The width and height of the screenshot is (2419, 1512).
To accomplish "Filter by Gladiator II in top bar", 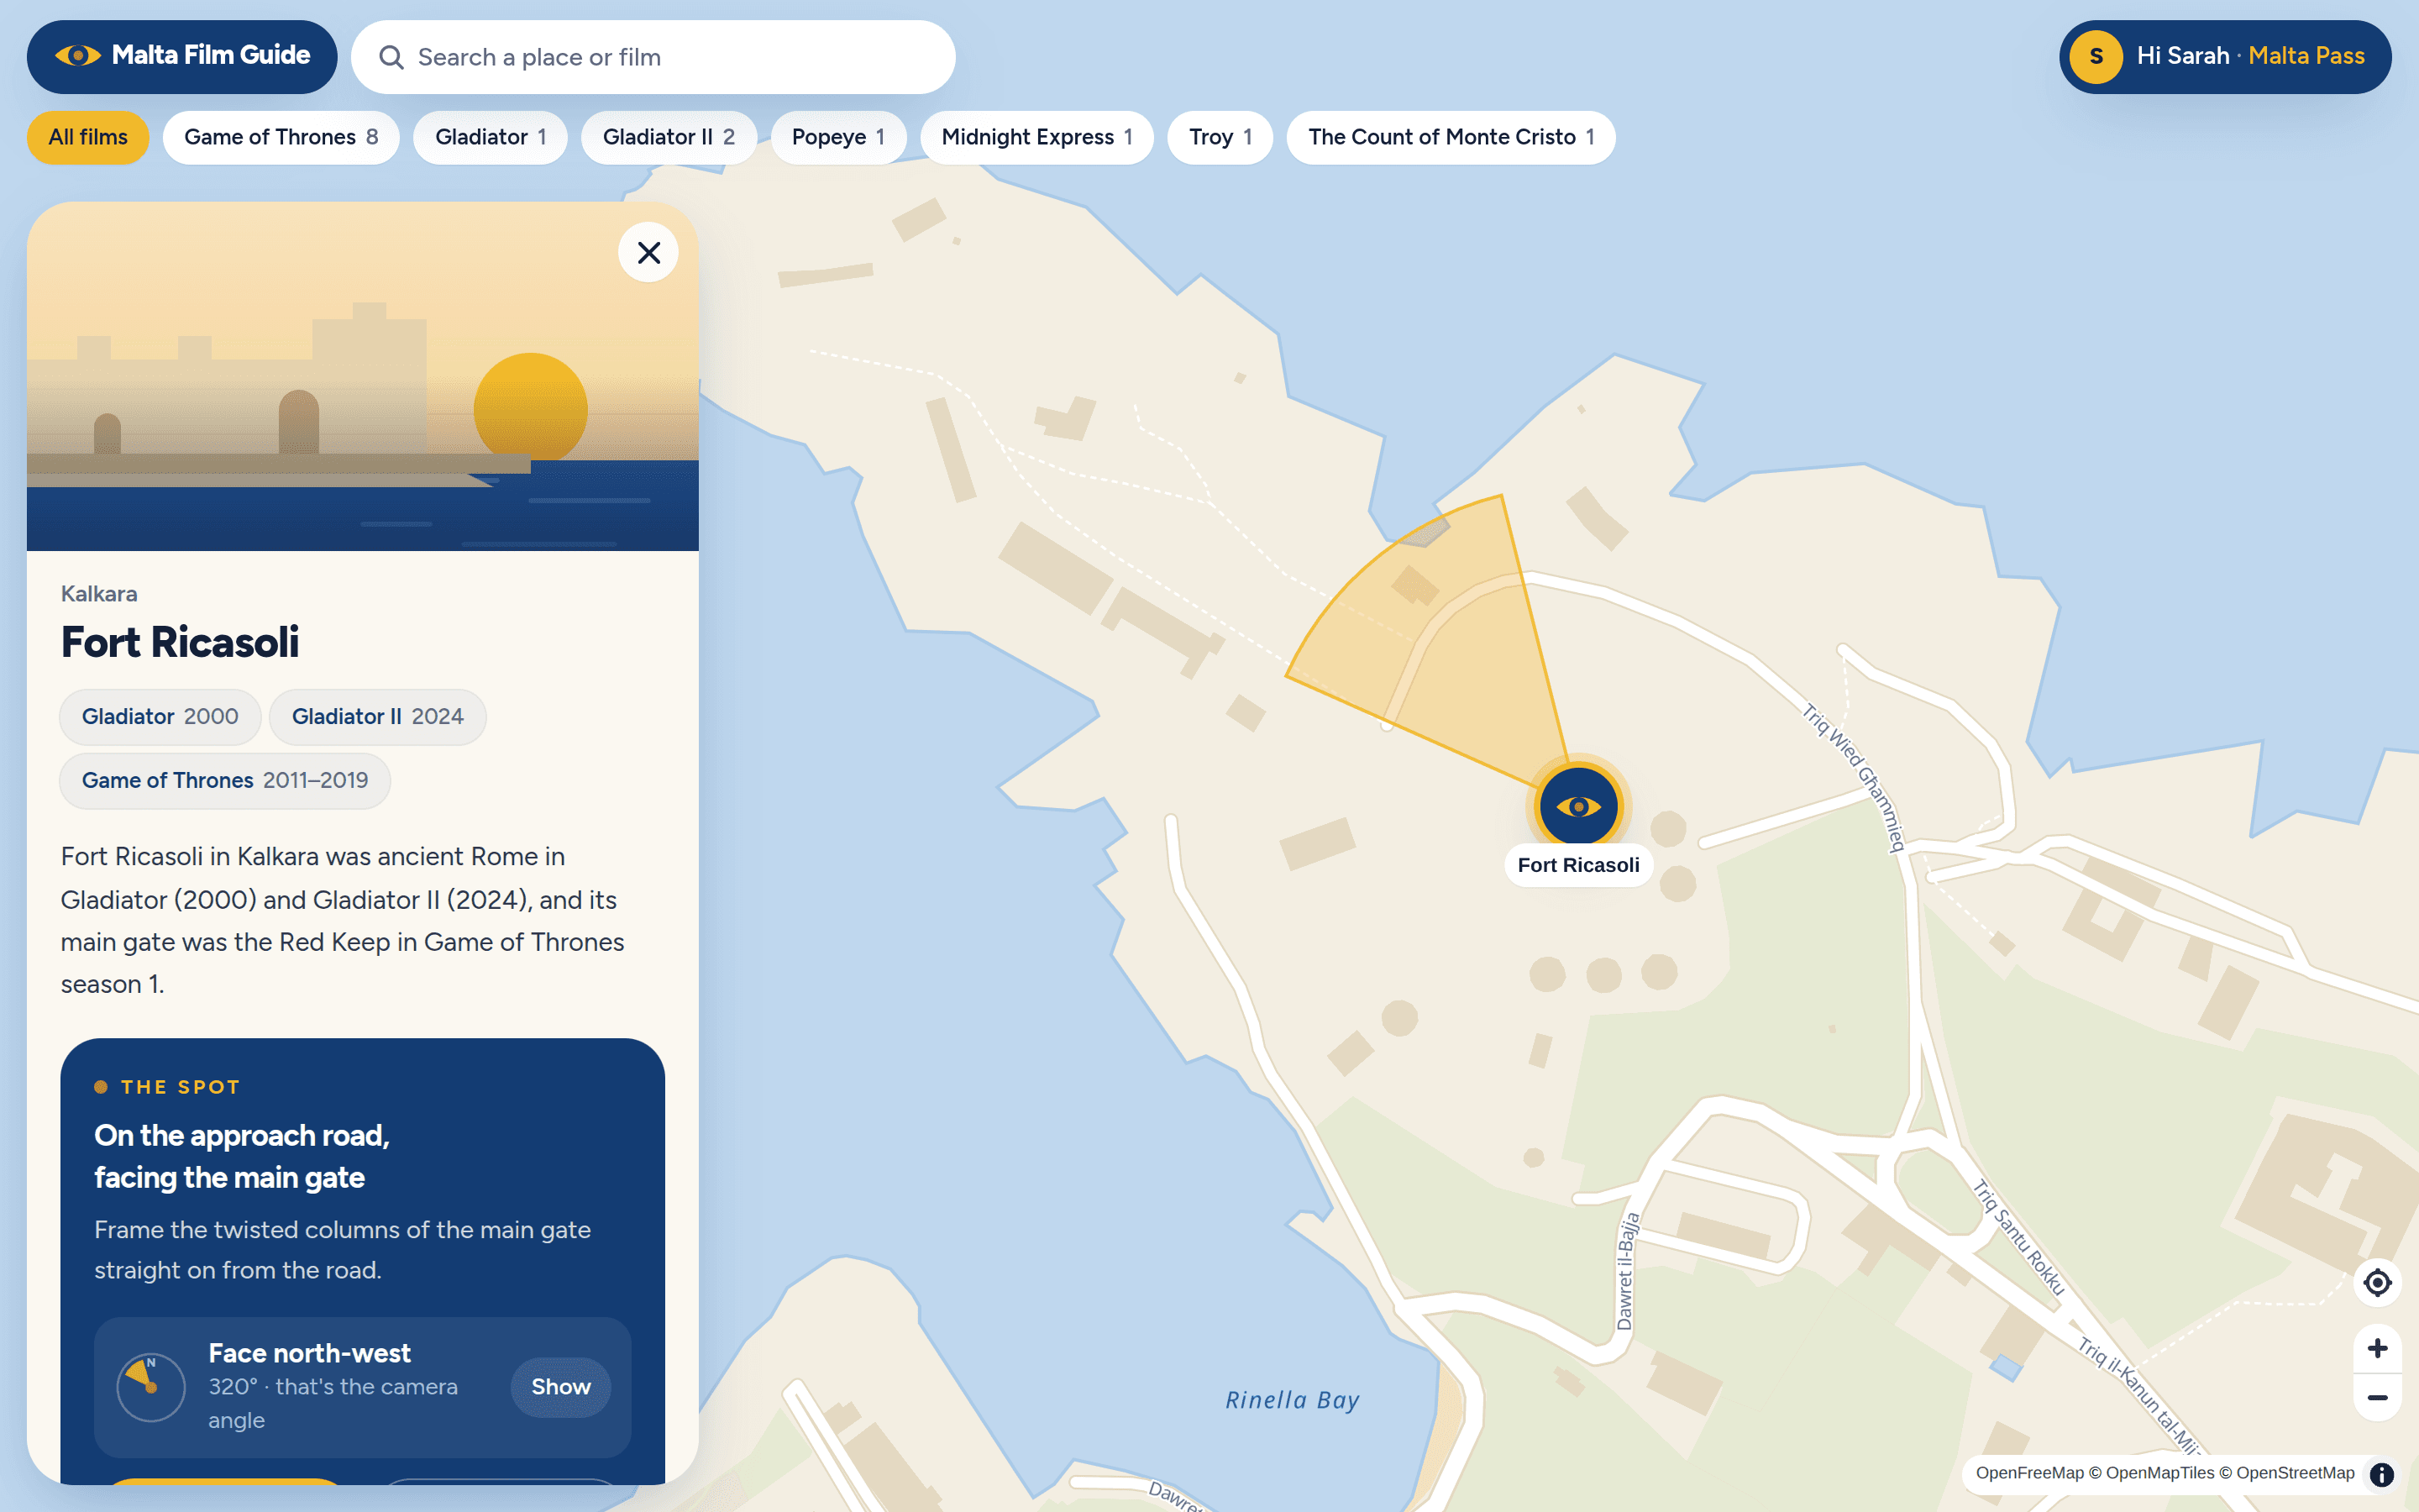I will (x=669, y=137).
